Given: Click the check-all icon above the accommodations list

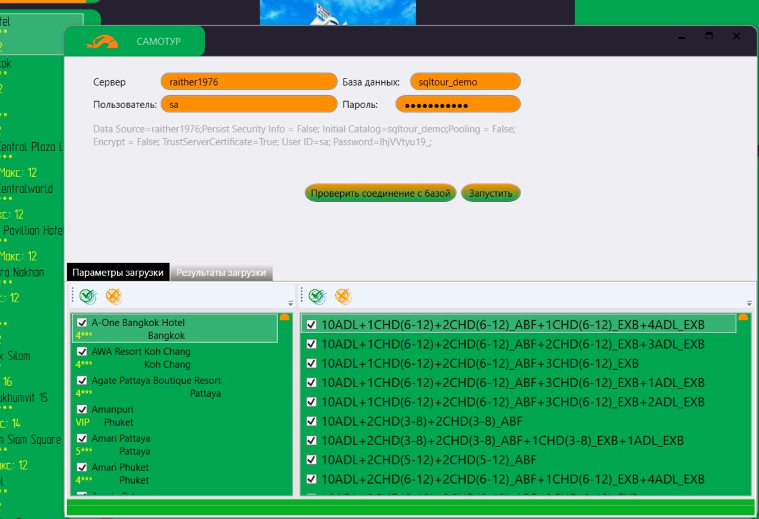Looking at the screenshot, I should (317, 296).
